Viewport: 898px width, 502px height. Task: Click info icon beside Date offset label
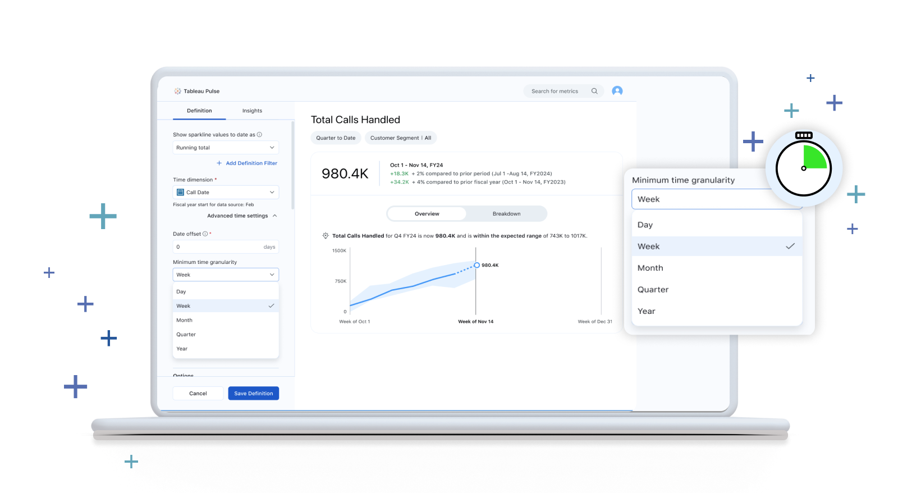[205, 234]
